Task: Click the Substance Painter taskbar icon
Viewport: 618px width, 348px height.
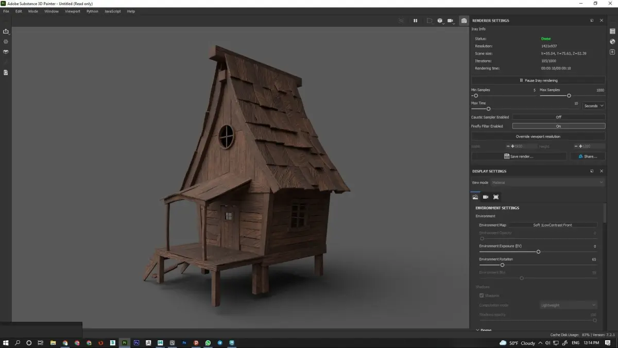Action: (x=125, y=343)
